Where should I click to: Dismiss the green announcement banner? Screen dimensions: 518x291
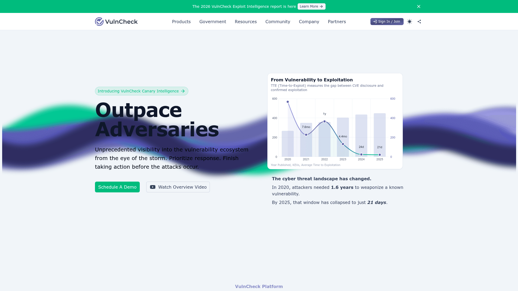419,6
